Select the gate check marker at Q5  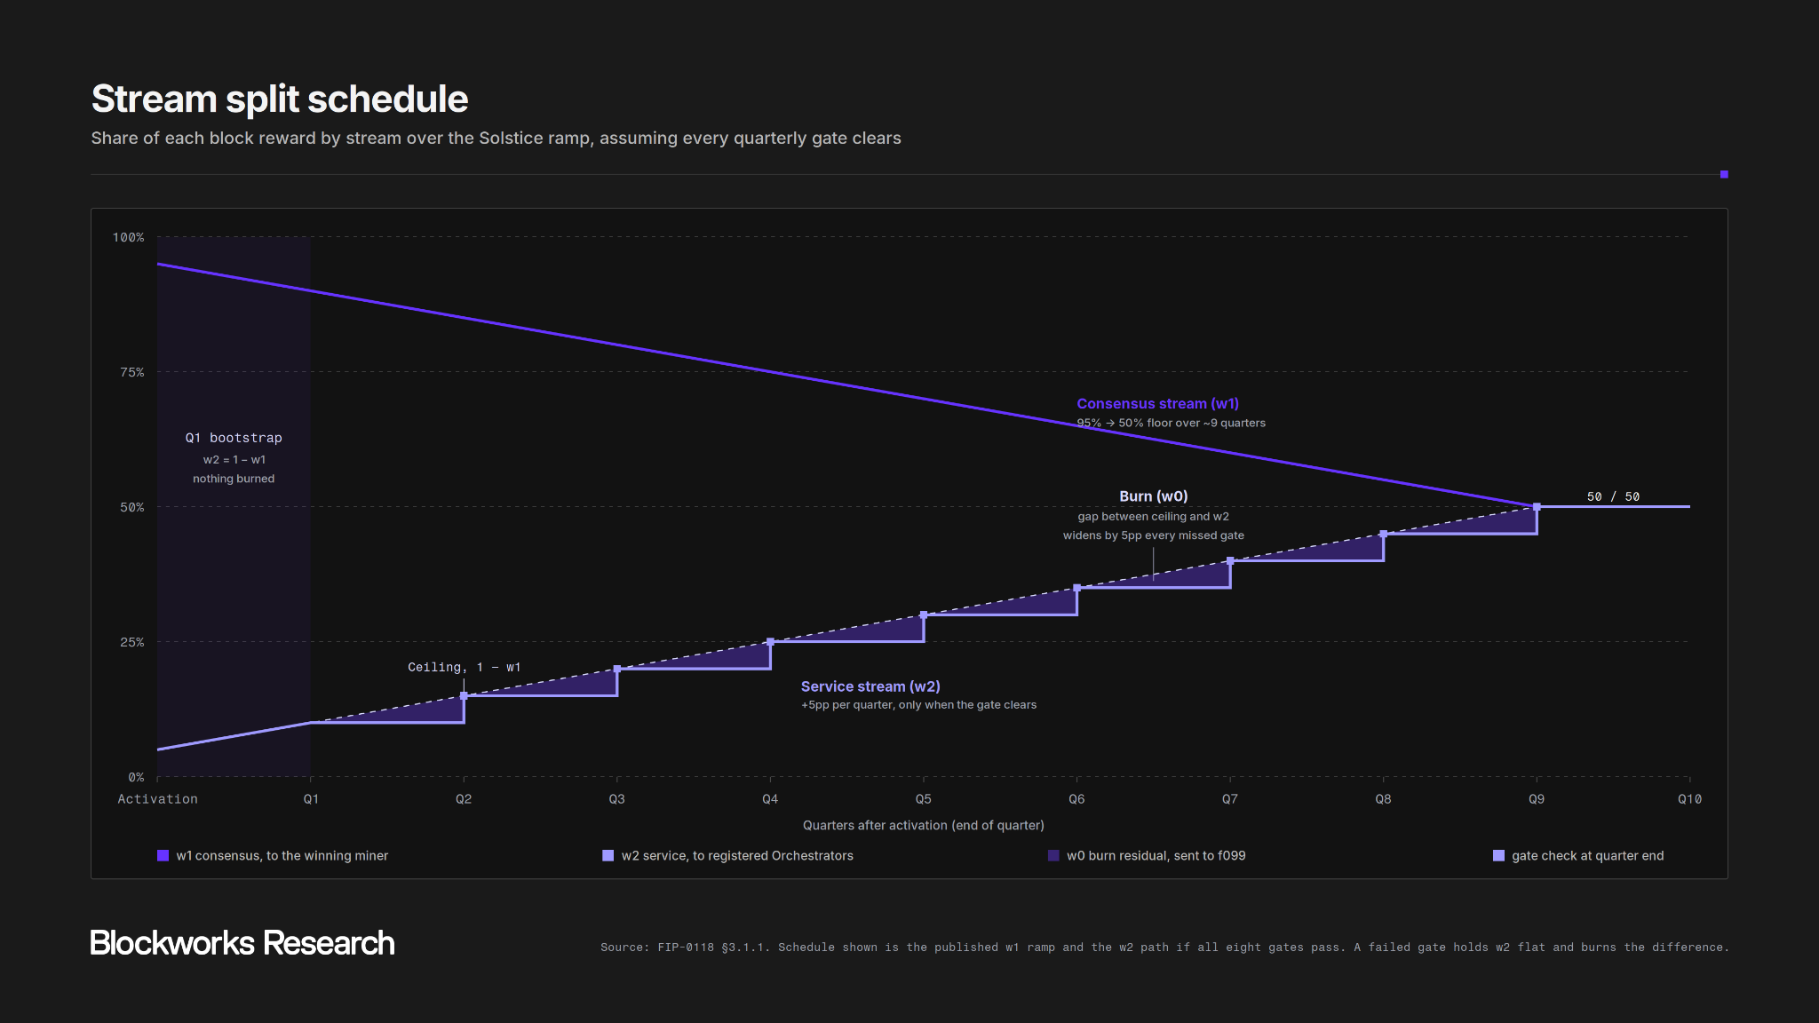point(924,615)
